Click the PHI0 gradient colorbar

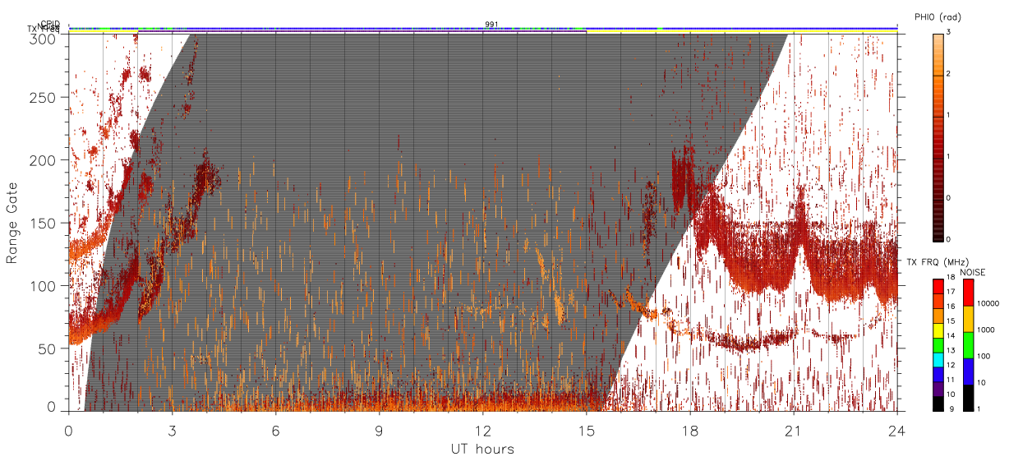[939, 136]
